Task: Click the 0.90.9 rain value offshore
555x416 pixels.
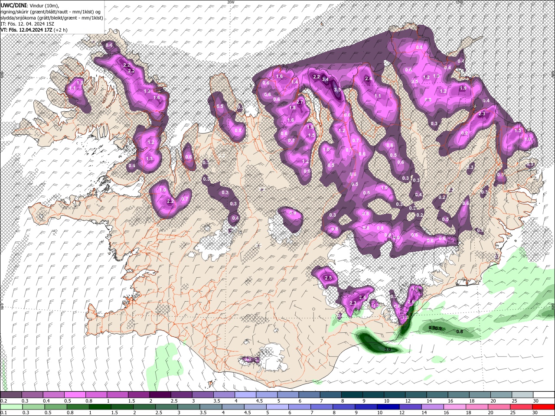Action: pos(435,328)
